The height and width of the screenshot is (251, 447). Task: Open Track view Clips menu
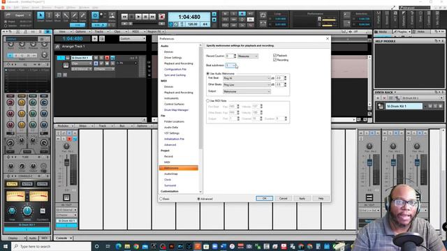tap(118, 31)
